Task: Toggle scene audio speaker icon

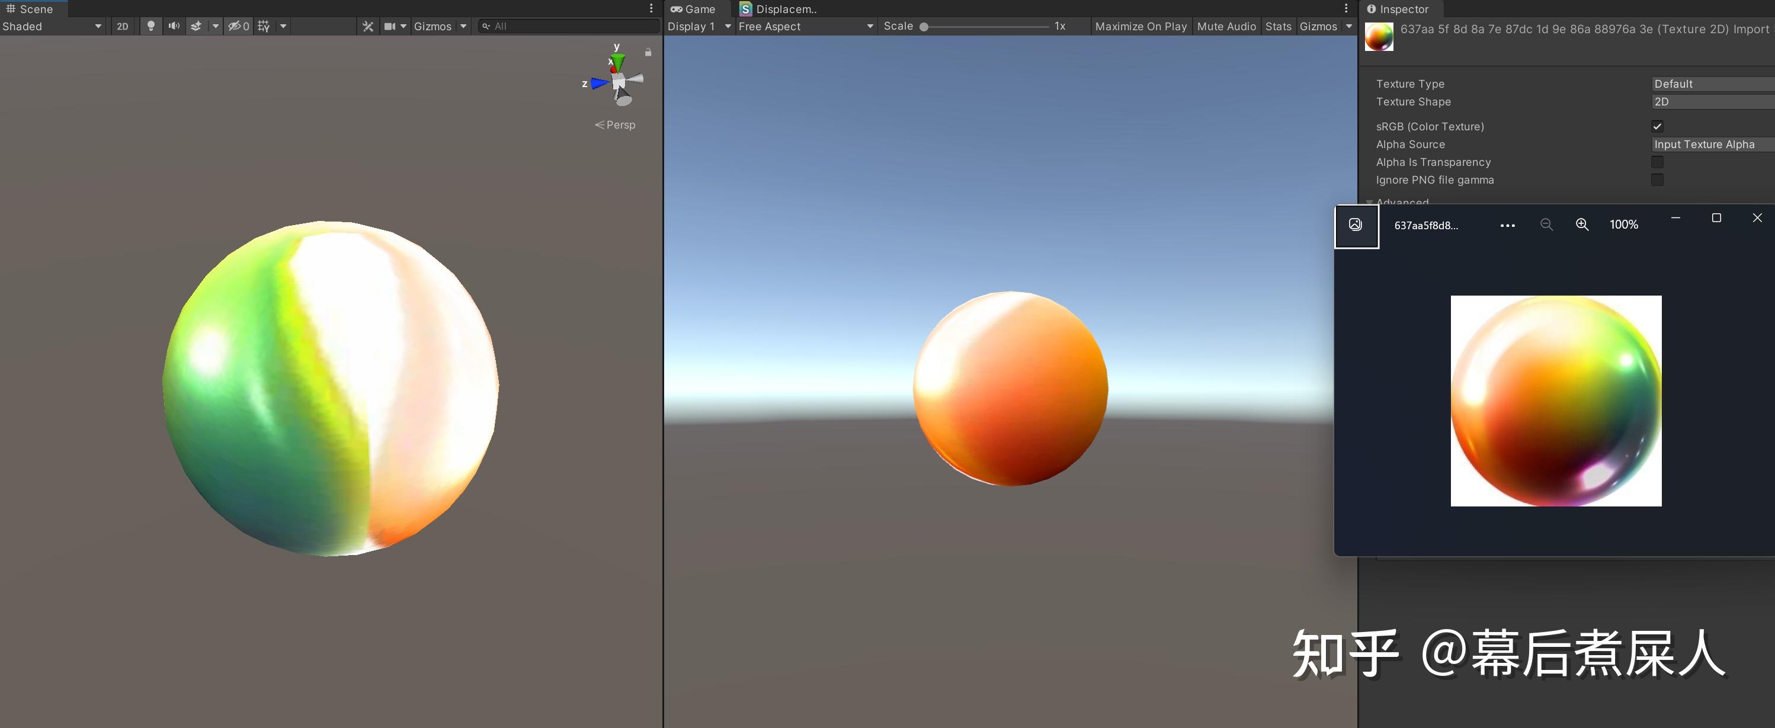Action: [174, 26]
